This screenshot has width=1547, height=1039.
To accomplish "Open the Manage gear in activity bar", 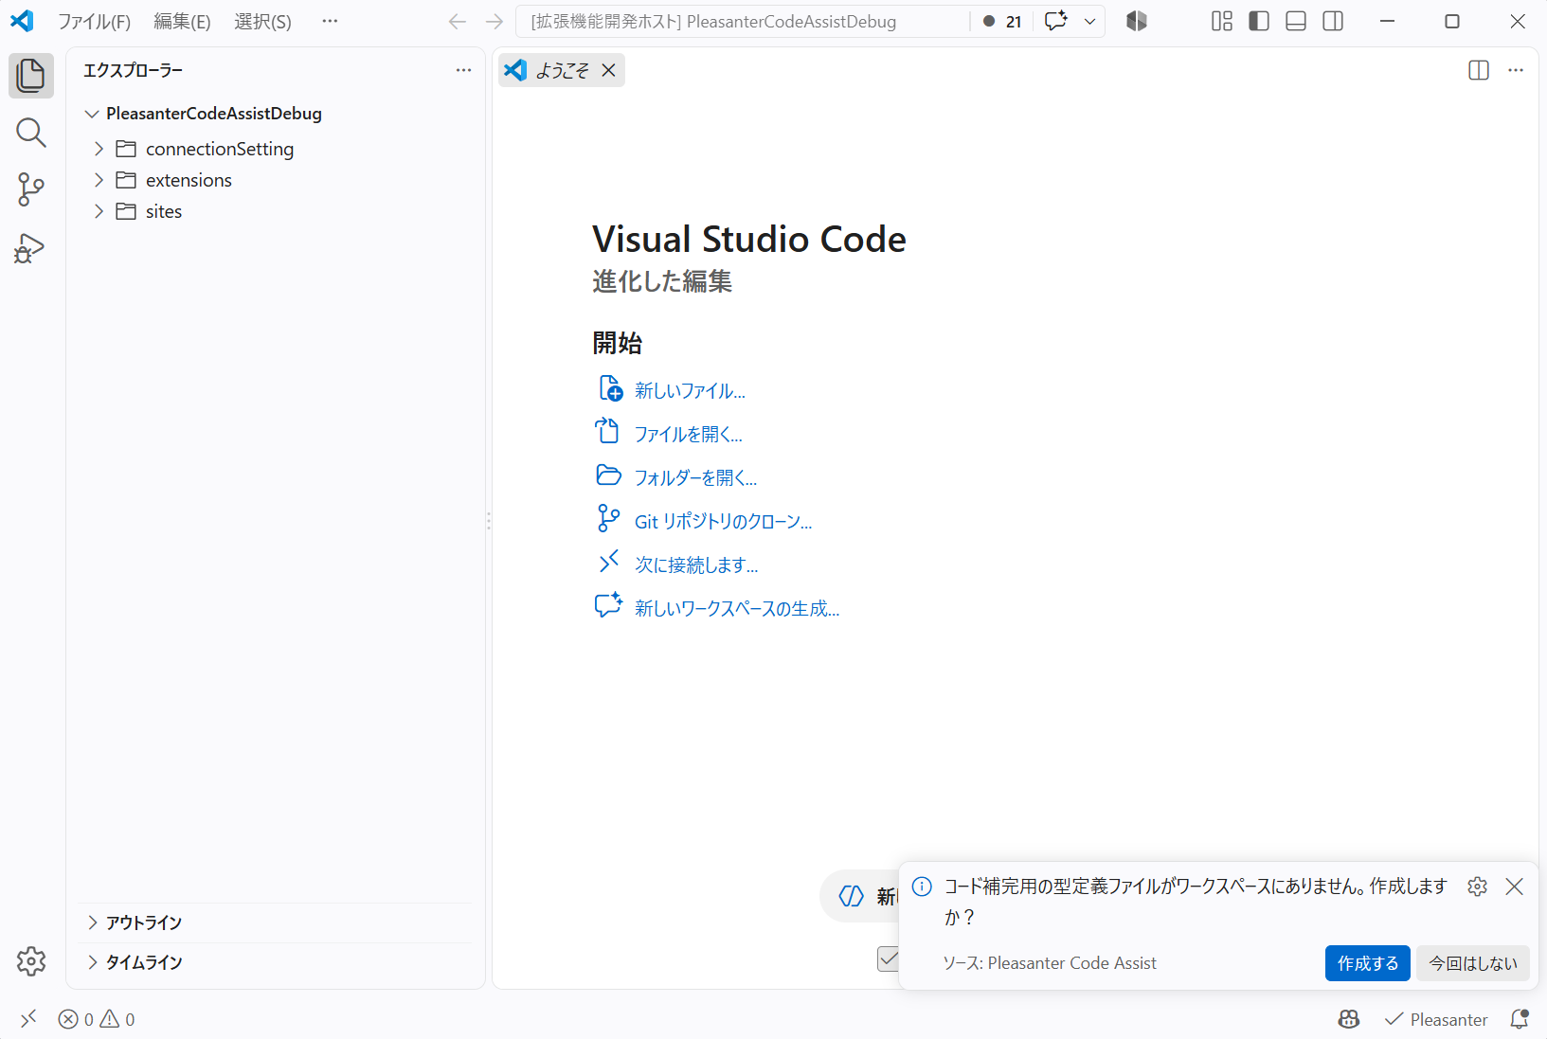I will pos(31,961).
